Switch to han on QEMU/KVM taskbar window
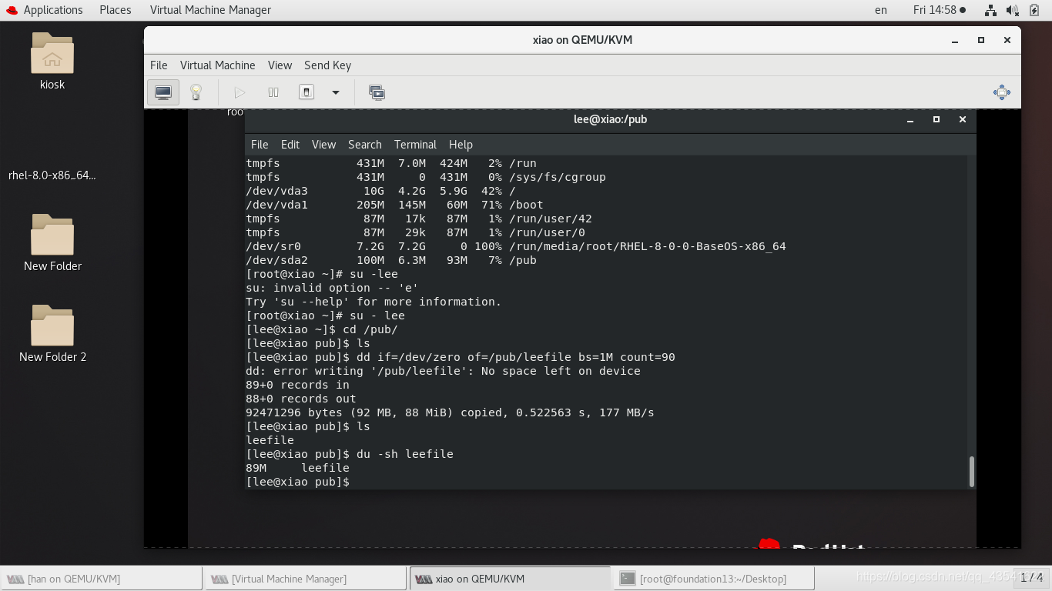 pos(102,579)
